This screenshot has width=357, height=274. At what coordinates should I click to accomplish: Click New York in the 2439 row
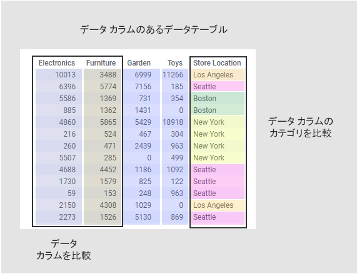(209, 145)
